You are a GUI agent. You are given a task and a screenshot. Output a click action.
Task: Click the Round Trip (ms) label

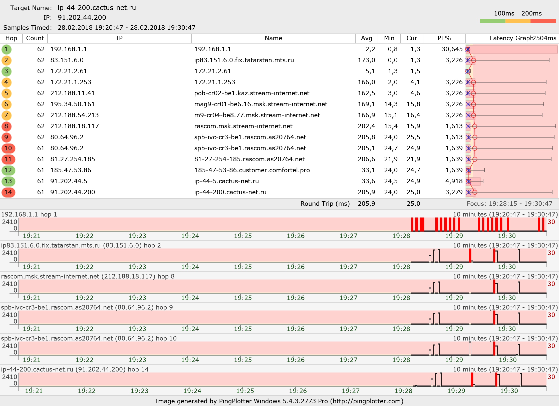[325, 204]
